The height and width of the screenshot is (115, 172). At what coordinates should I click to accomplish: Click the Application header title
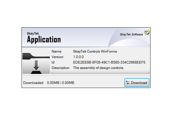44,40
